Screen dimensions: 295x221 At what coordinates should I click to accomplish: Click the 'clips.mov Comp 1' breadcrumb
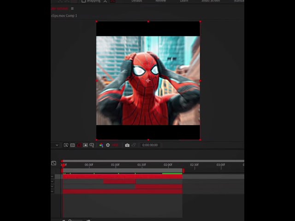tap(64, 16)
